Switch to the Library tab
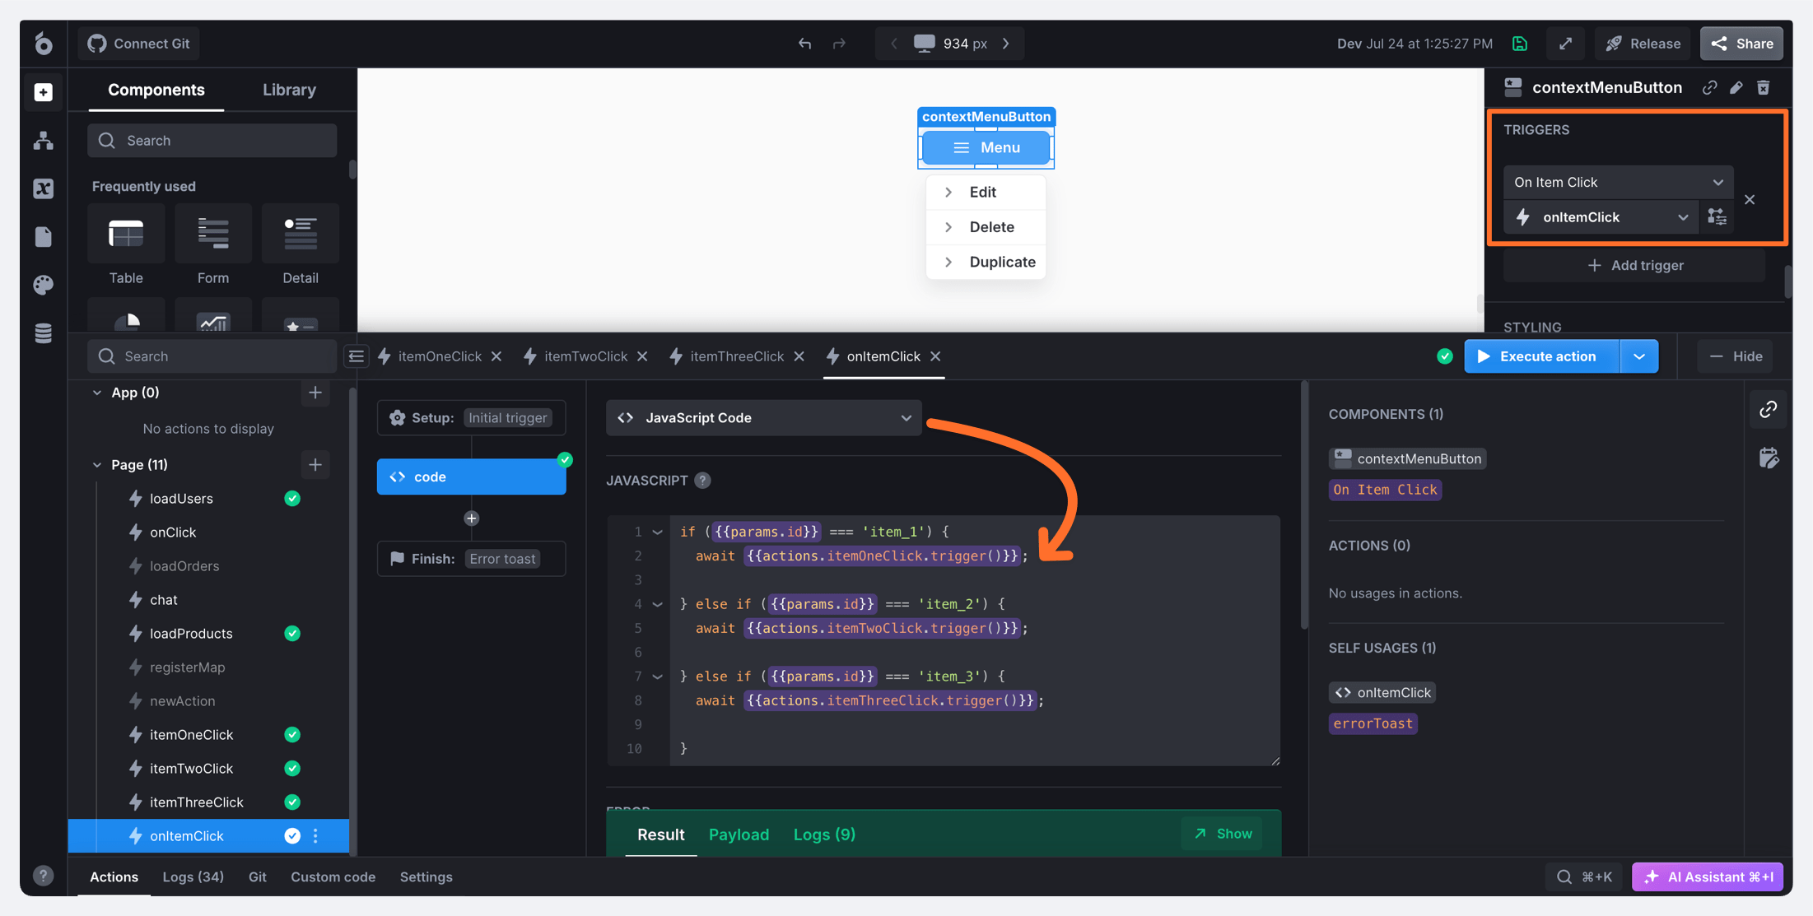This screenshot has width=1813, height=916. (x=289, y=90)
